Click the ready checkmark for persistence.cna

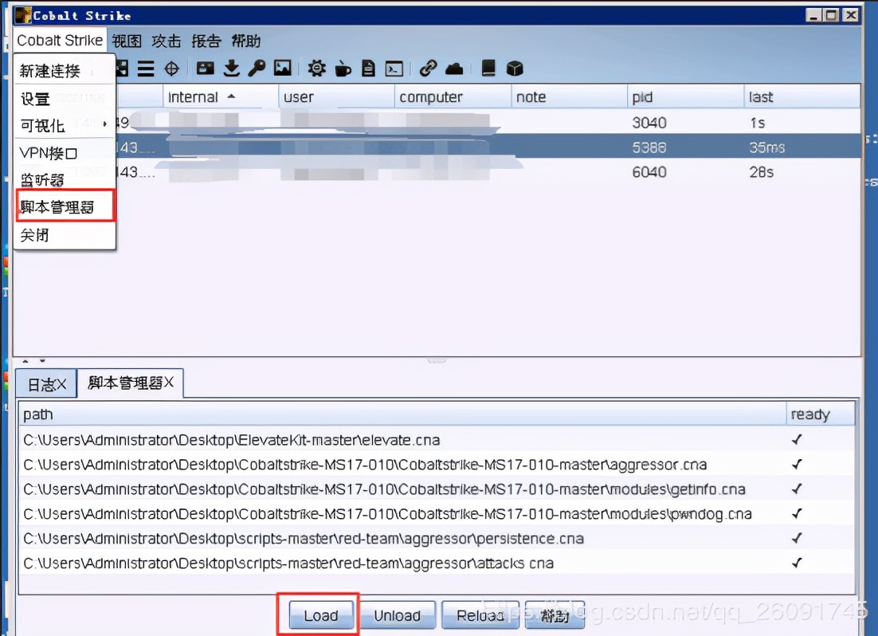[x=797, y=539]
